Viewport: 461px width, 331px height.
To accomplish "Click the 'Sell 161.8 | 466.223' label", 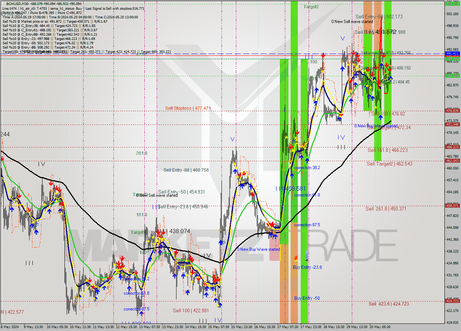I will coord(388,150).
